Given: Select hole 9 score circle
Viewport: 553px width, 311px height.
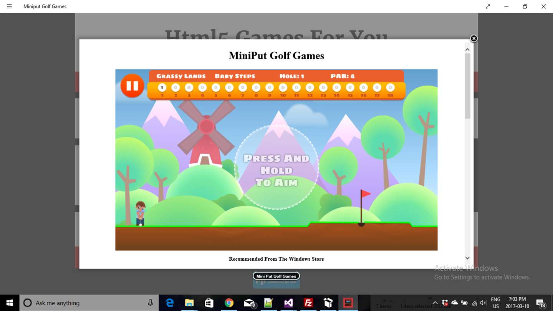Looking at the screenshot, I should (x=270, y=88).
